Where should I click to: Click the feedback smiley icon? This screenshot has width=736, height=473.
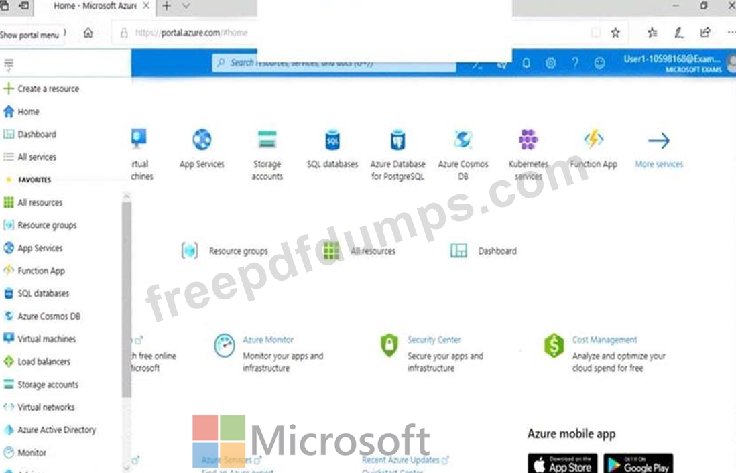[599, 63]
